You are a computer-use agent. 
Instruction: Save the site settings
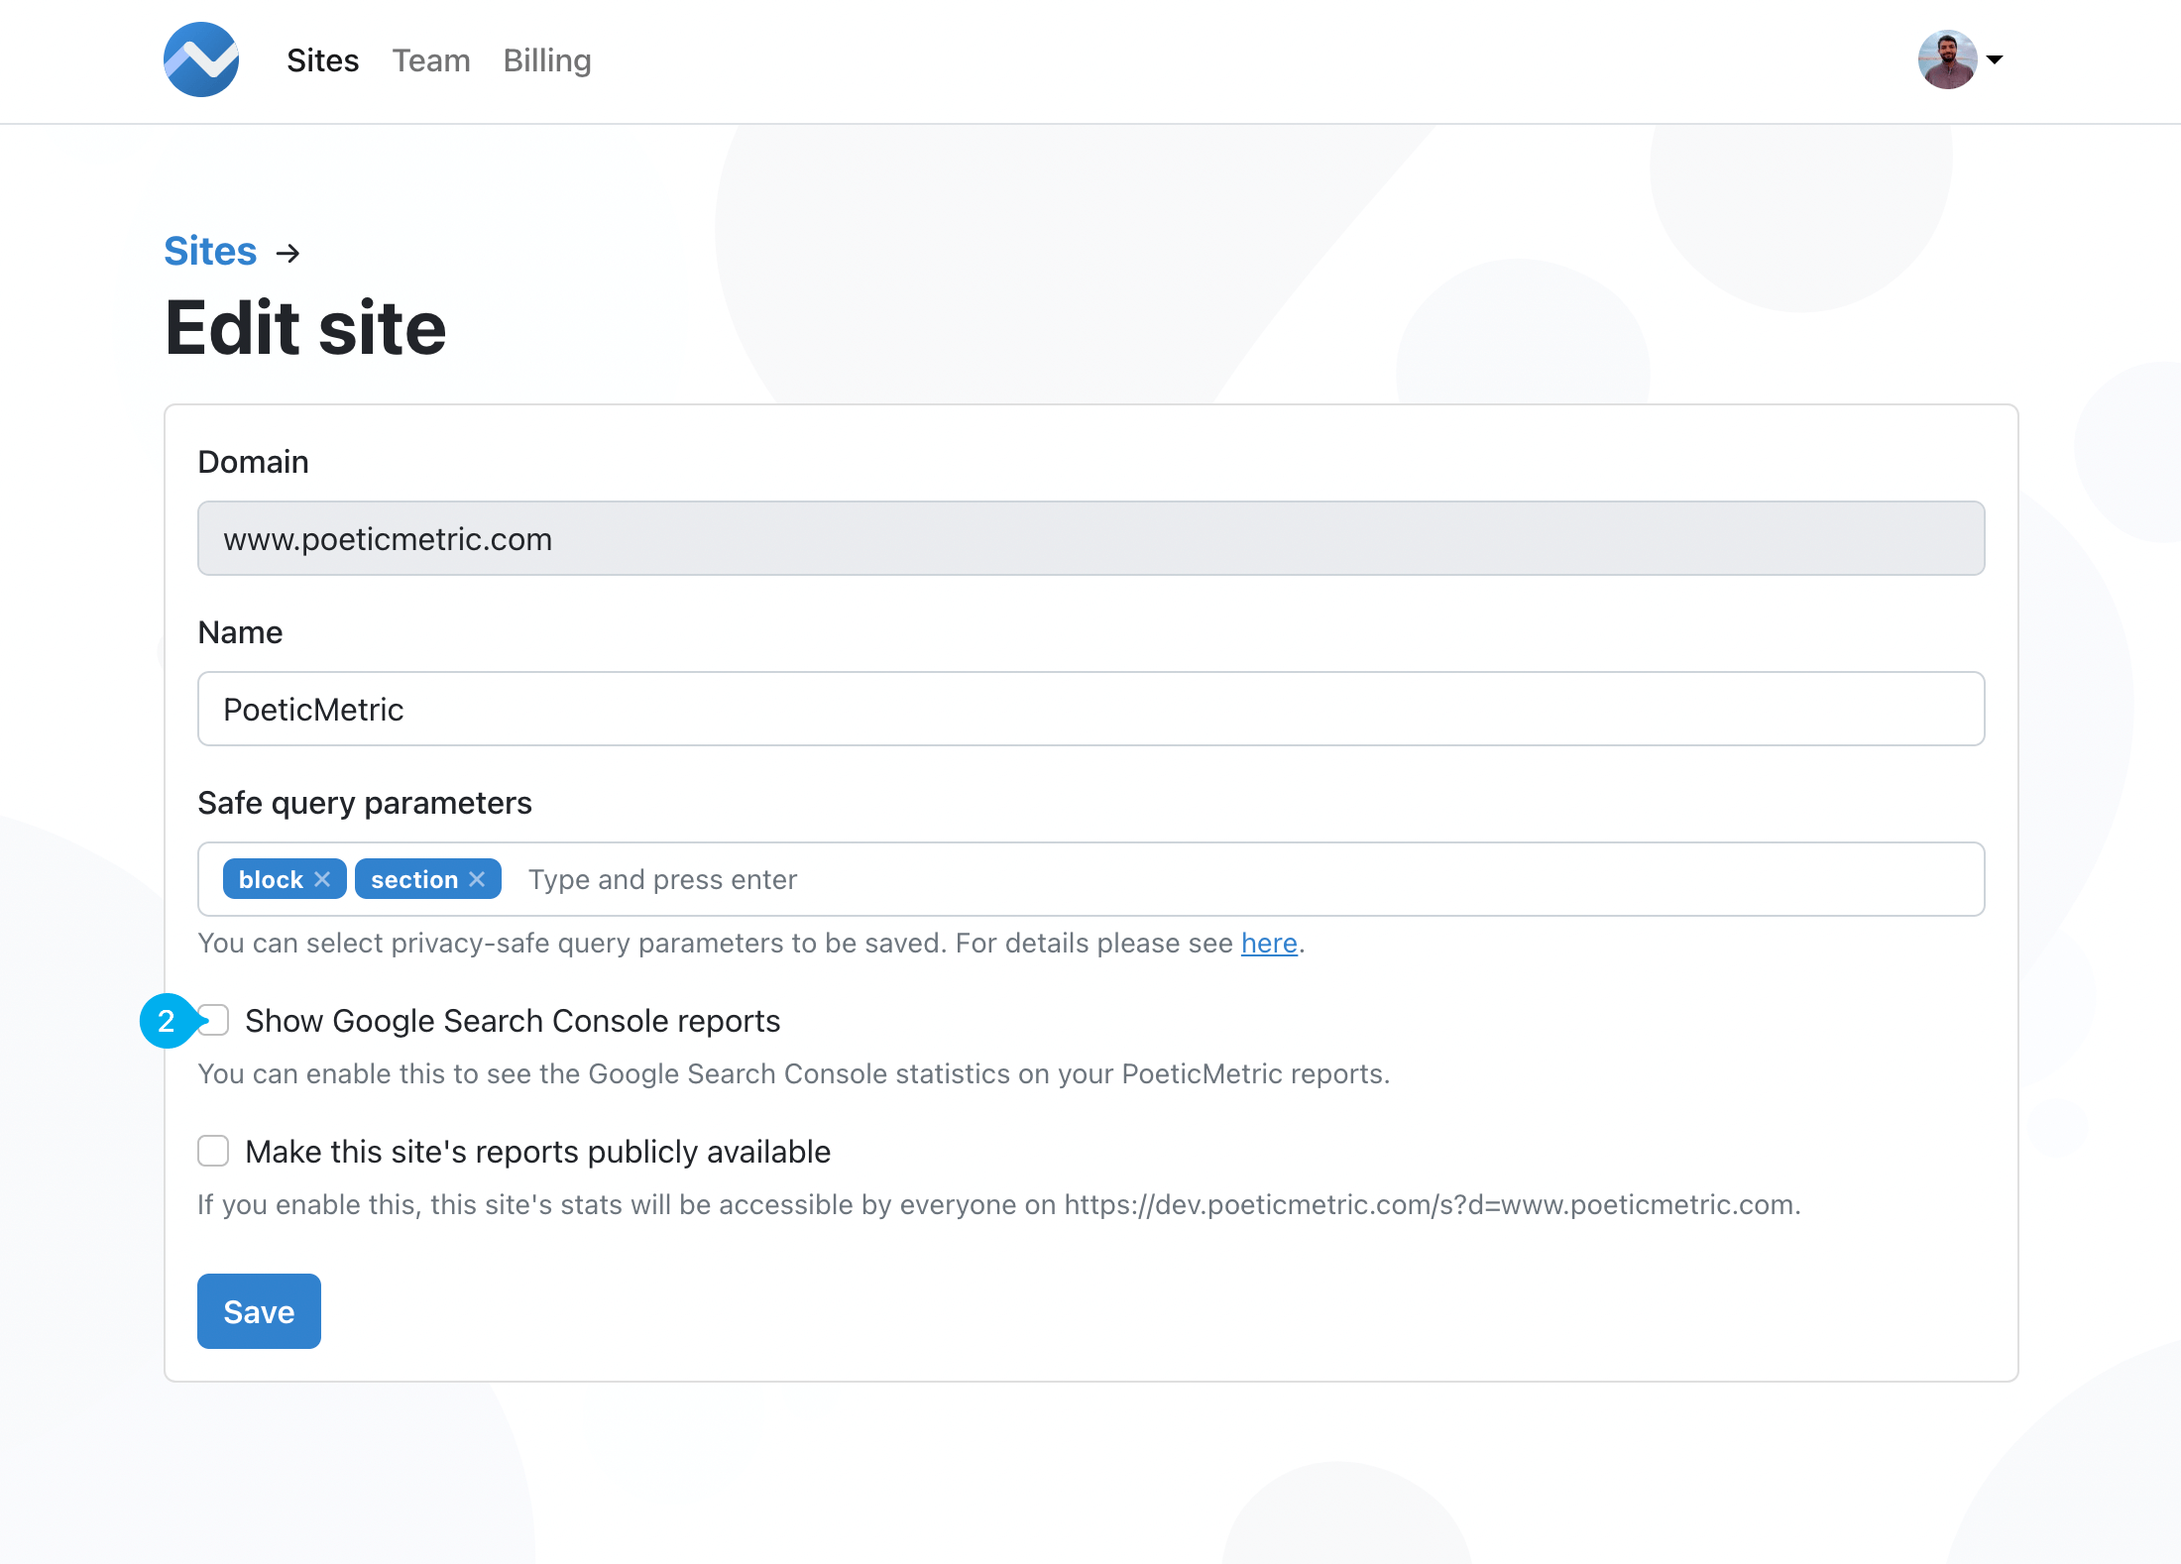pos(258,1310)
